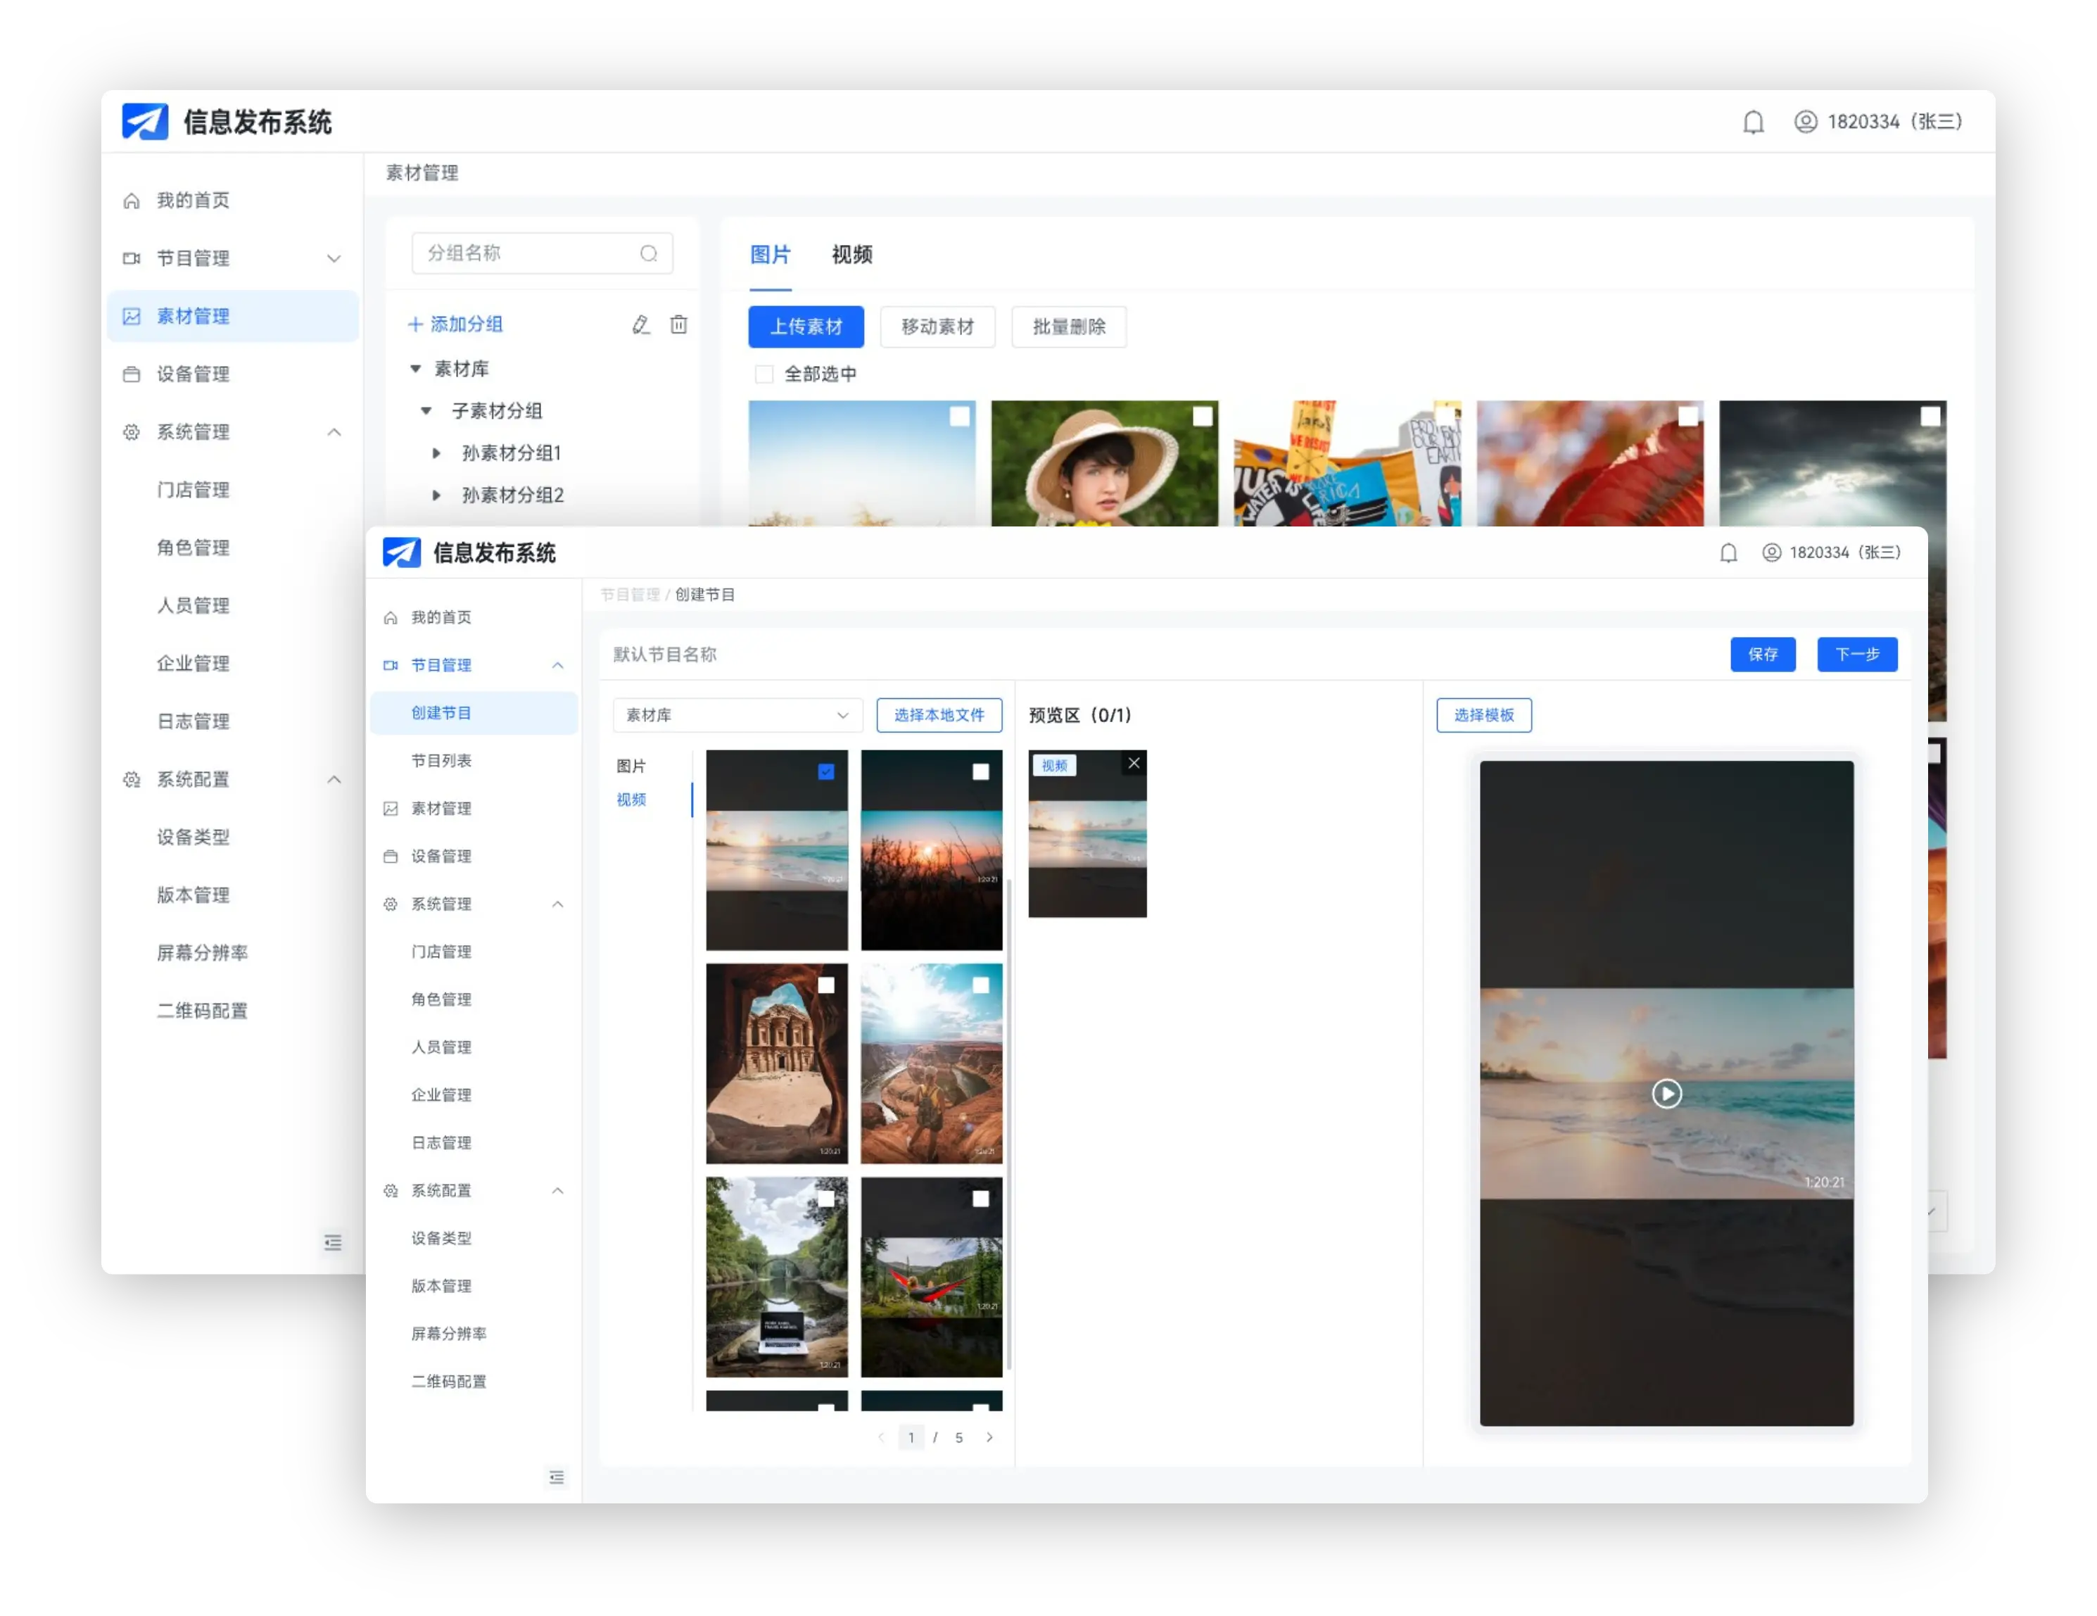Click the 下一步 button
Image resolution: width=2097 pixels, height=1616 pixels.
1856,655
